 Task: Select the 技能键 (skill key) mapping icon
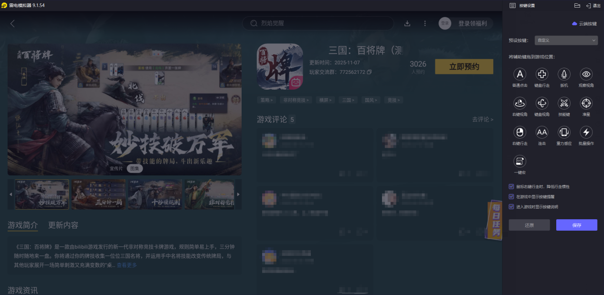564,103
